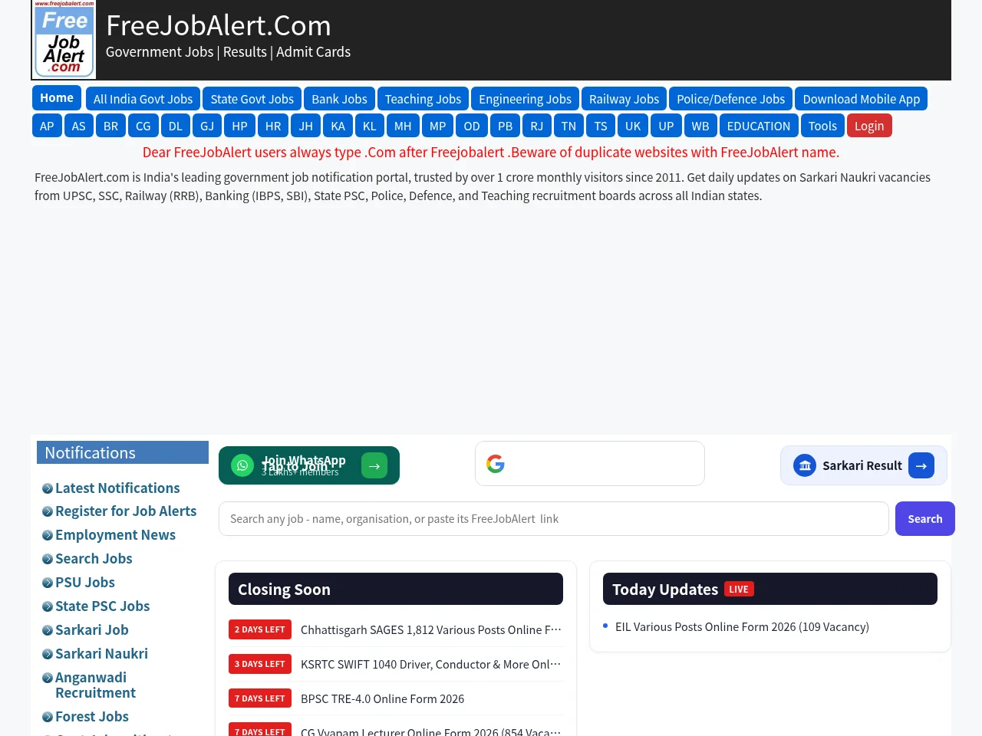Open Sarkari Naukri sidebar link
Image resolution: width=982 pixels, height=736 pixels.
pyautogui.click(x=101, y=653)
